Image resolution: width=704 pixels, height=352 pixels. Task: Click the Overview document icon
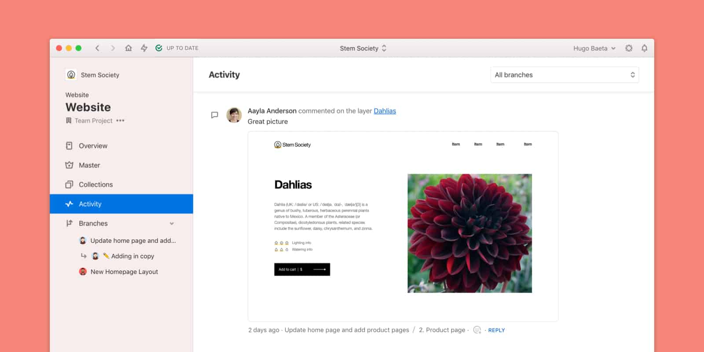tap(69, 146)
